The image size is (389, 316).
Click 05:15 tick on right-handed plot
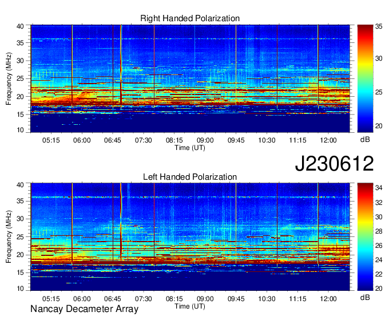pos(51,140)
